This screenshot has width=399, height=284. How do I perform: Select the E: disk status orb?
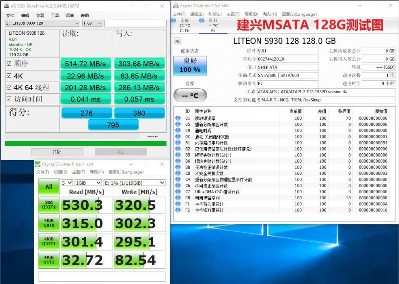[x=202, y=21]
